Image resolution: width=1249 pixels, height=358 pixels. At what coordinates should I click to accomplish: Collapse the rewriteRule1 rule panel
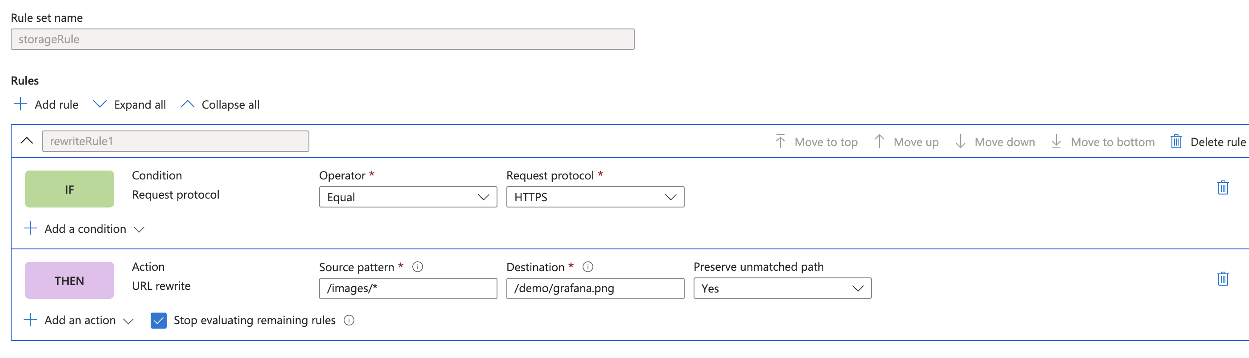27,141
